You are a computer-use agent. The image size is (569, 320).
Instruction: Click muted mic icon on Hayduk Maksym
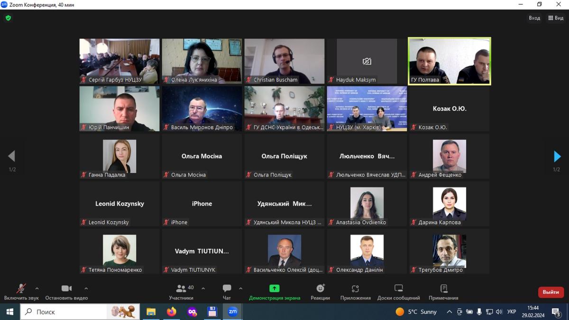tap(331, 80)
